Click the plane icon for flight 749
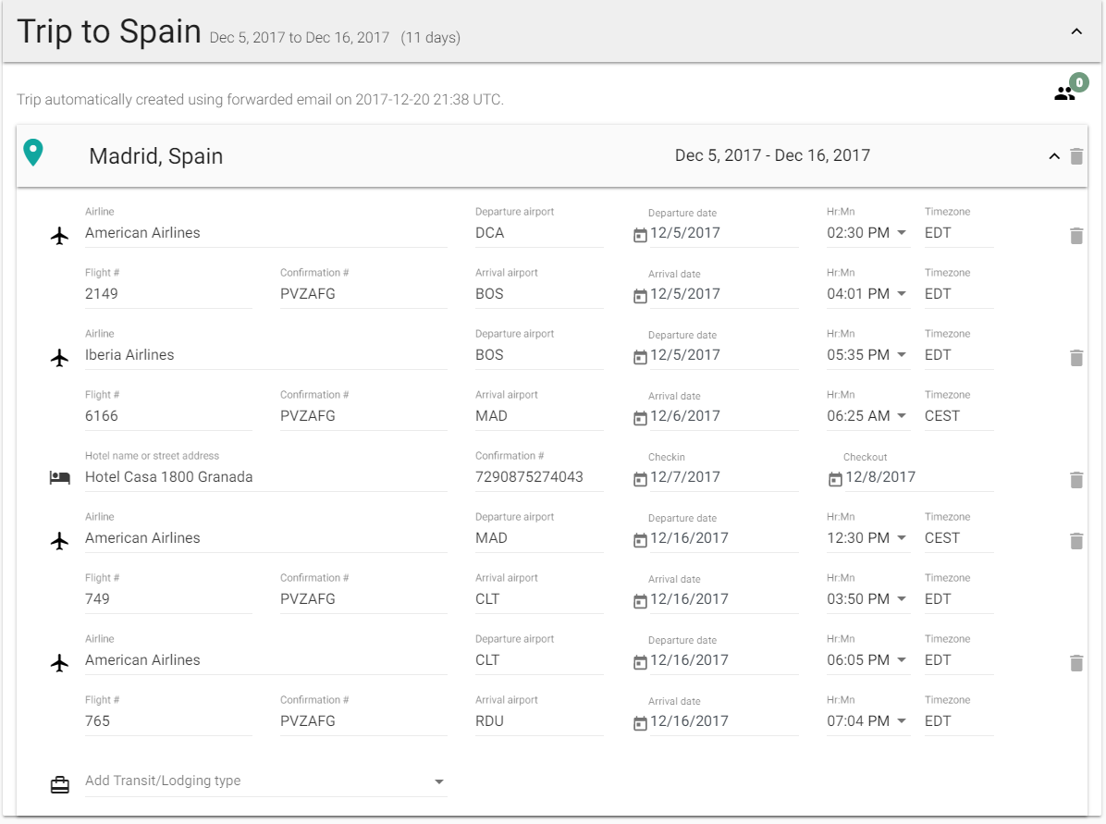The width and height of the screenshot is (1106, 824). tap(60, 541)
